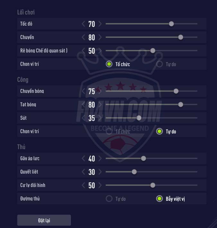Image resolution: width=217 pixels, height=228 pixels.
Task: Decrease Tốc độ value with left arrow
Action: pyautogui.click(x=83, y=24)
